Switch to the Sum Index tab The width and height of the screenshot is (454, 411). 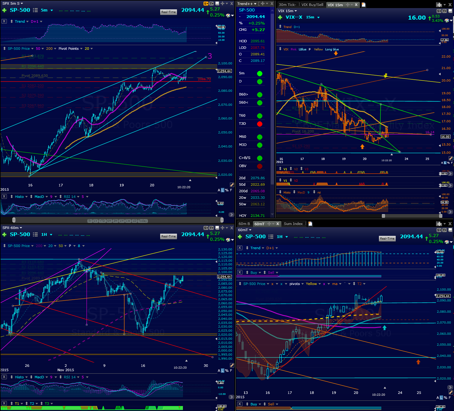coord(293,224)
